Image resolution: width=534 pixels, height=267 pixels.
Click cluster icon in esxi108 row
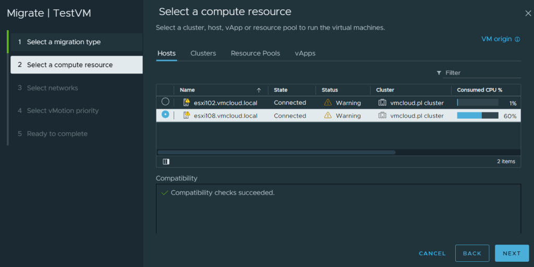(382, 116)
